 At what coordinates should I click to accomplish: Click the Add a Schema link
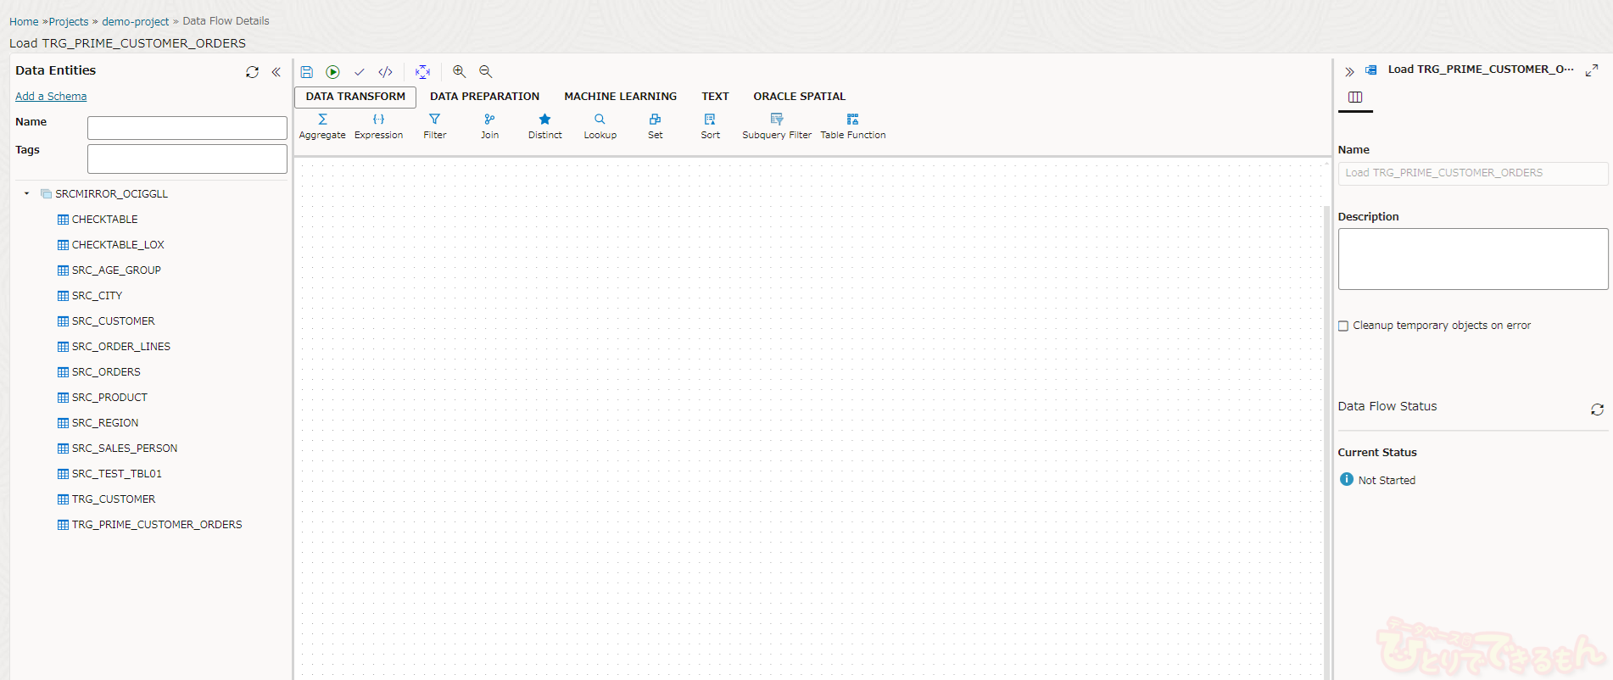[51, 97]
